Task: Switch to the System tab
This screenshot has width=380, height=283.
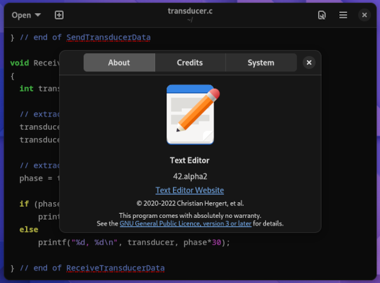Action: click(x=261, y=63)
